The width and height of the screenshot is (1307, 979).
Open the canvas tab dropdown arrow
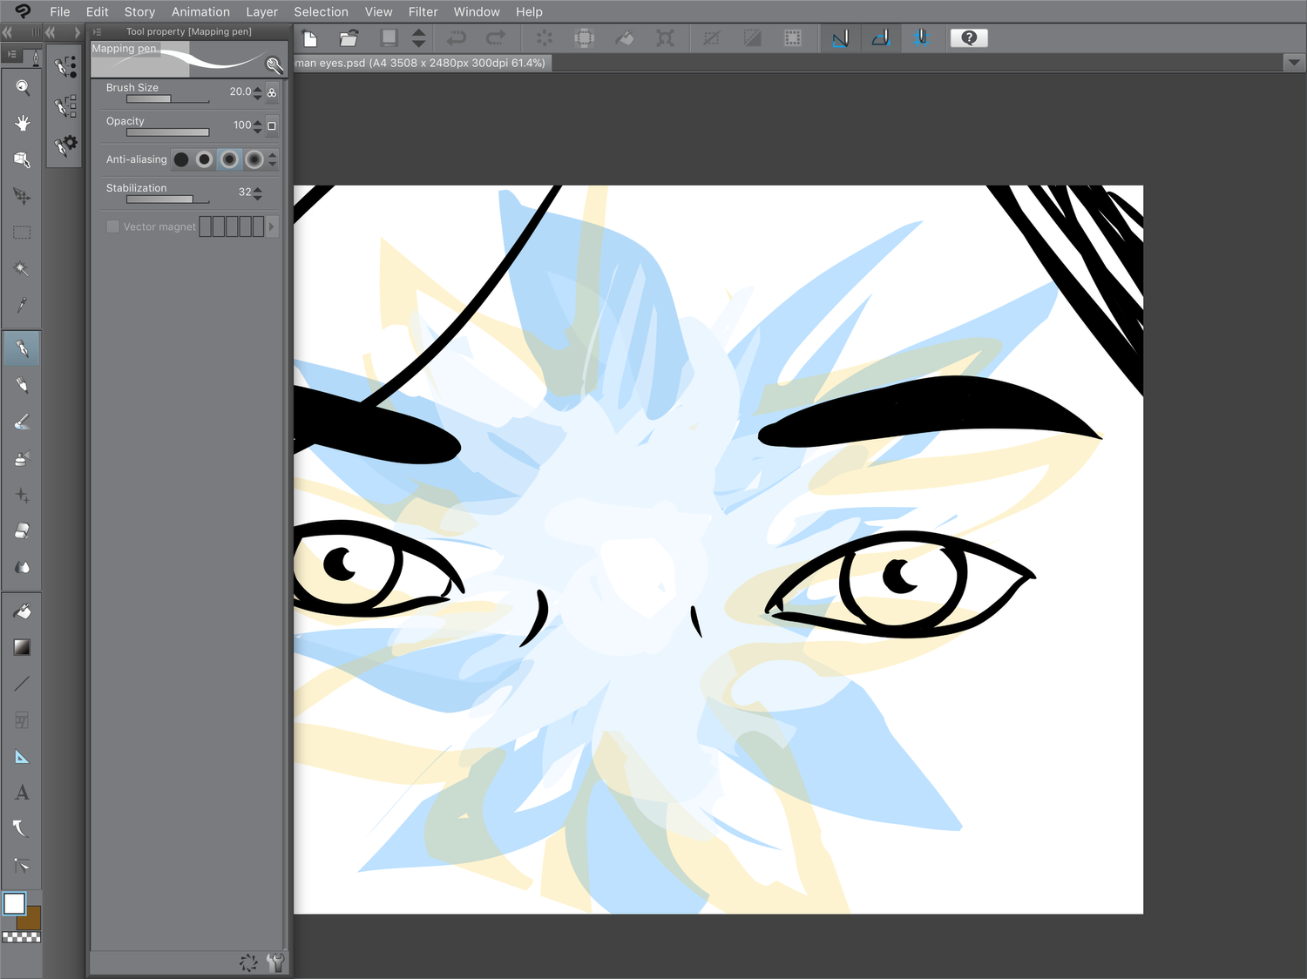pyautogui.click(x=1292, y=63)
